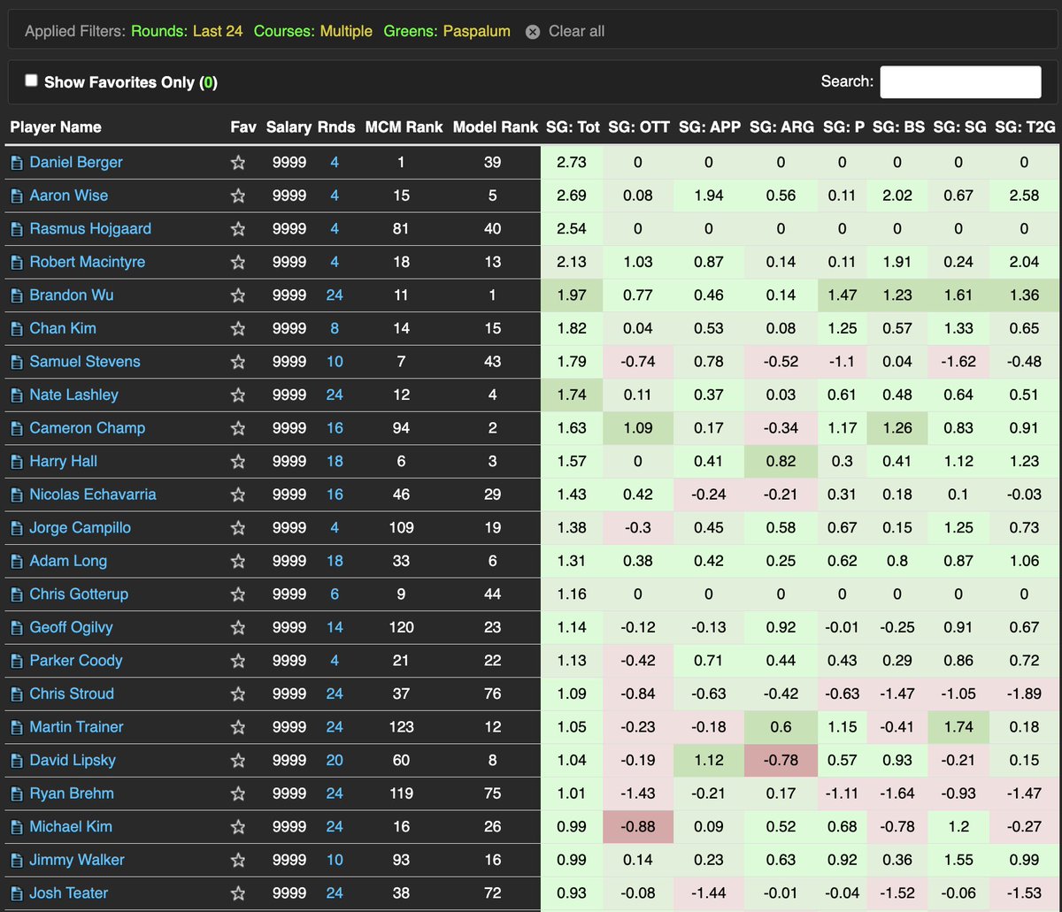Open the Josh Teater player link

tap(69, 893)
